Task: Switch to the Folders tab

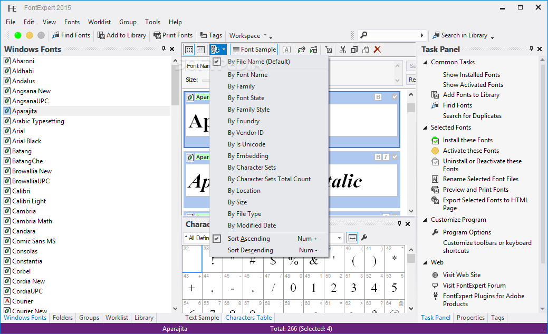Action: 63,318
